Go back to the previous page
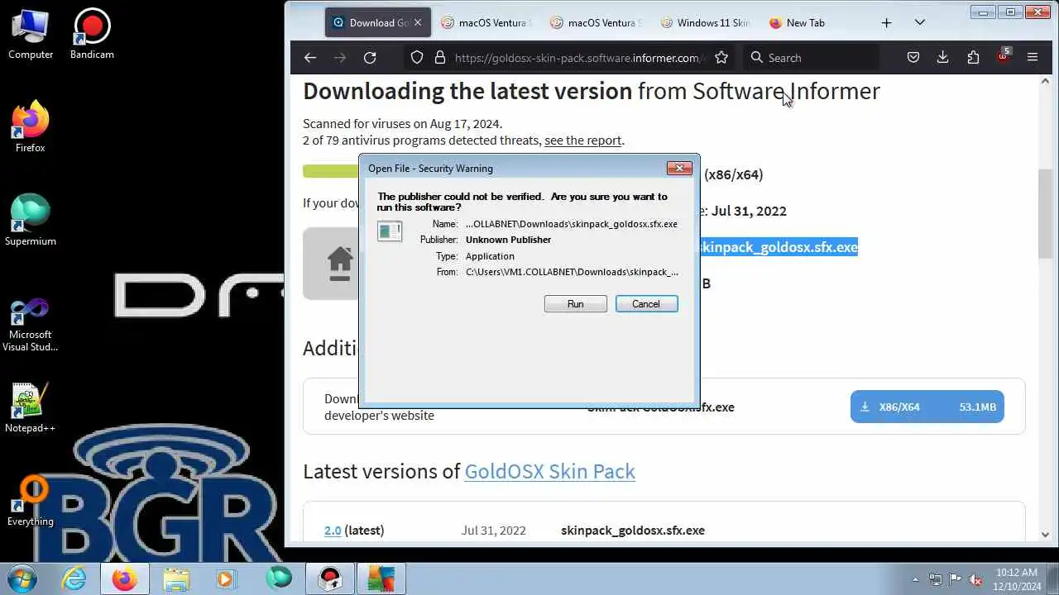1059x595 pixels. coord(310,58)
